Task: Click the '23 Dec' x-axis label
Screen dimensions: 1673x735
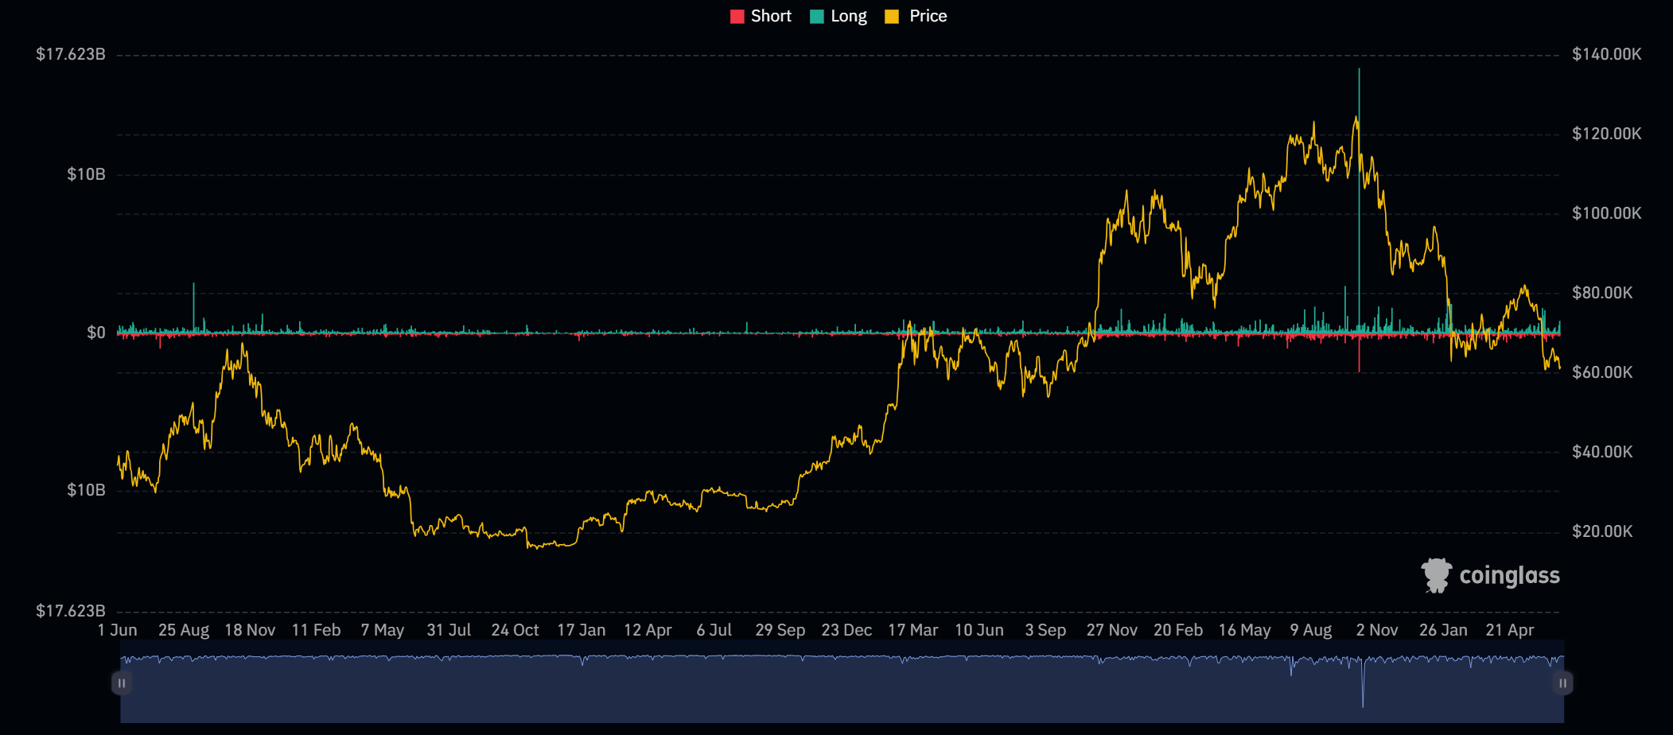Action: pyautogui.click(x=846, y=630)
